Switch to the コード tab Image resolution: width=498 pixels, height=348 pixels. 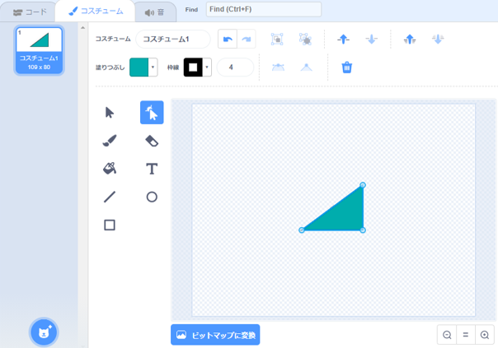coord(30,12)
